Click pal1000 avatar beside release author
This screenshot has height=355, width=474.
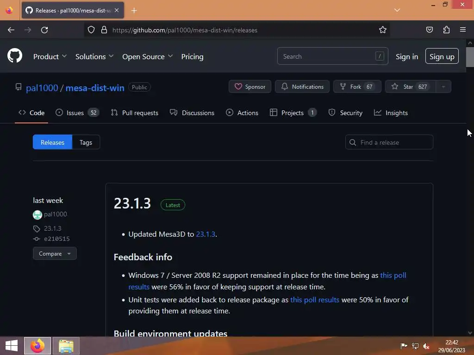[37, 214]
